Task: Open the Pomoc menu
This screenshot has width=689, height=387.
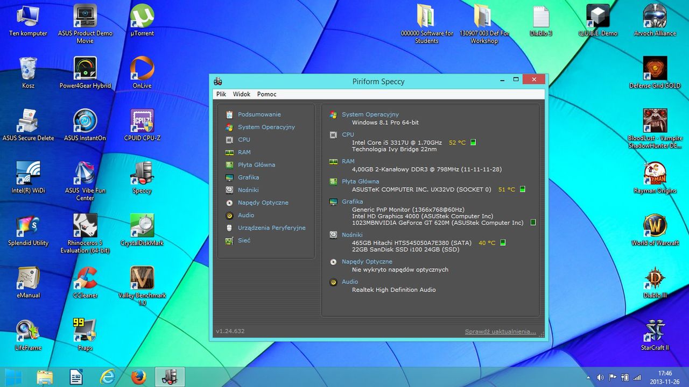Action: tap(266, 94)
